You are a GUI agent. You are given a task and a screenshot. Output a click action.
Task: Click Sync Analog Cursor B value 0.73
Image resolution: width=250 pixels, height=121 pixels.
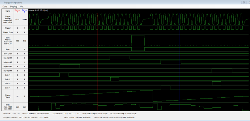24,41
